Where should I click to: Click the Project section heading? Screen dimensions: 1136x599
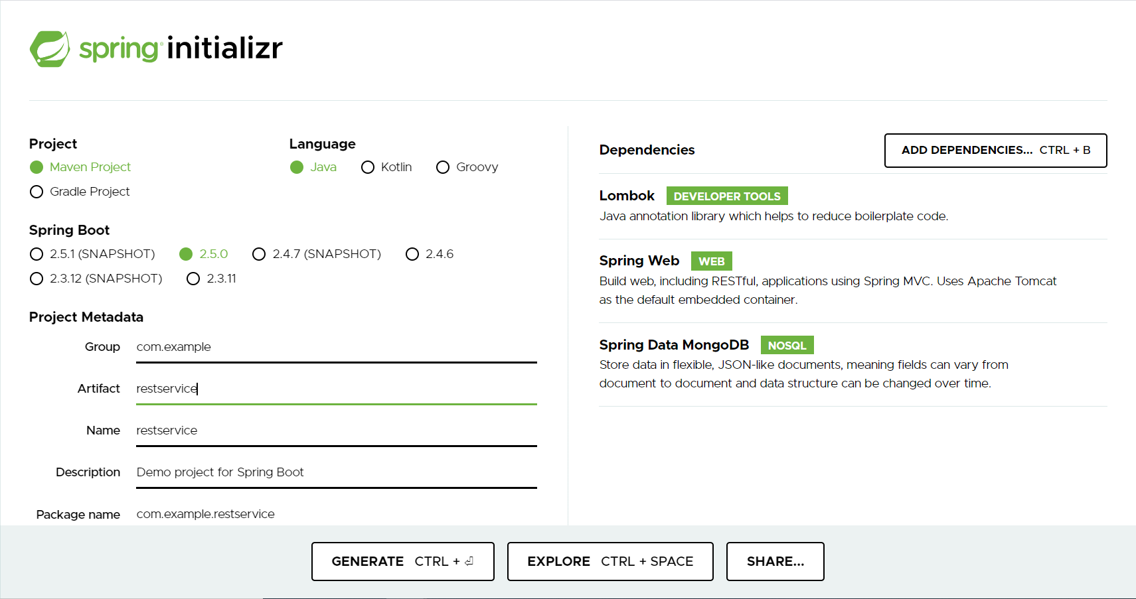[53, 144]
